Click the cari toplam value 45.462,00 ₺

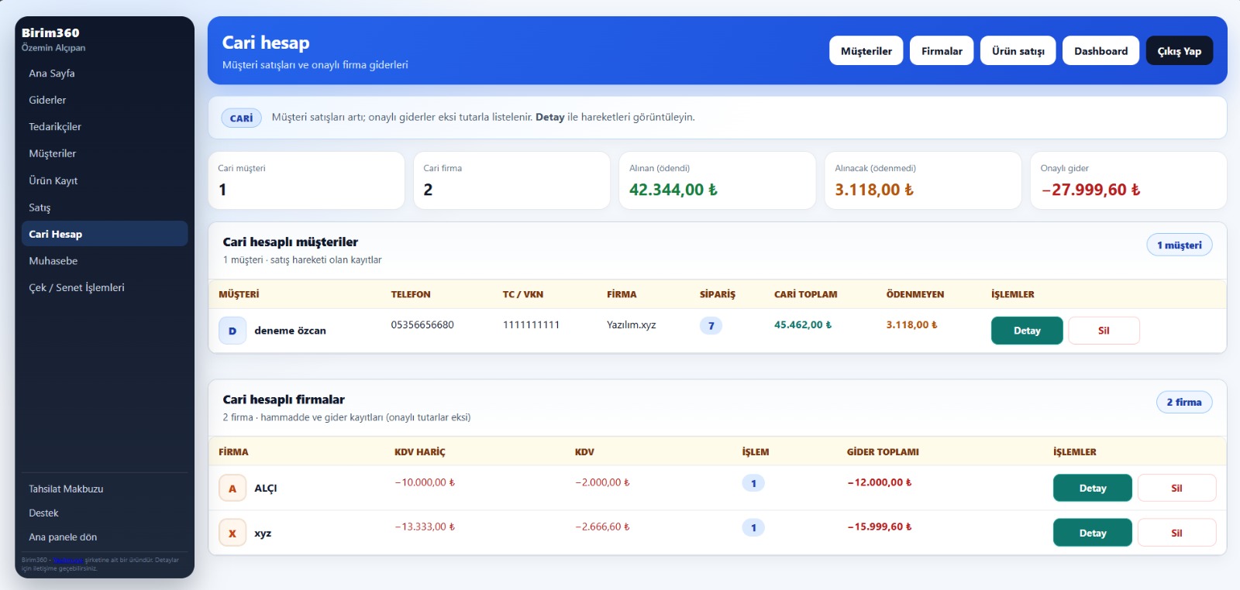click(803, 325)
